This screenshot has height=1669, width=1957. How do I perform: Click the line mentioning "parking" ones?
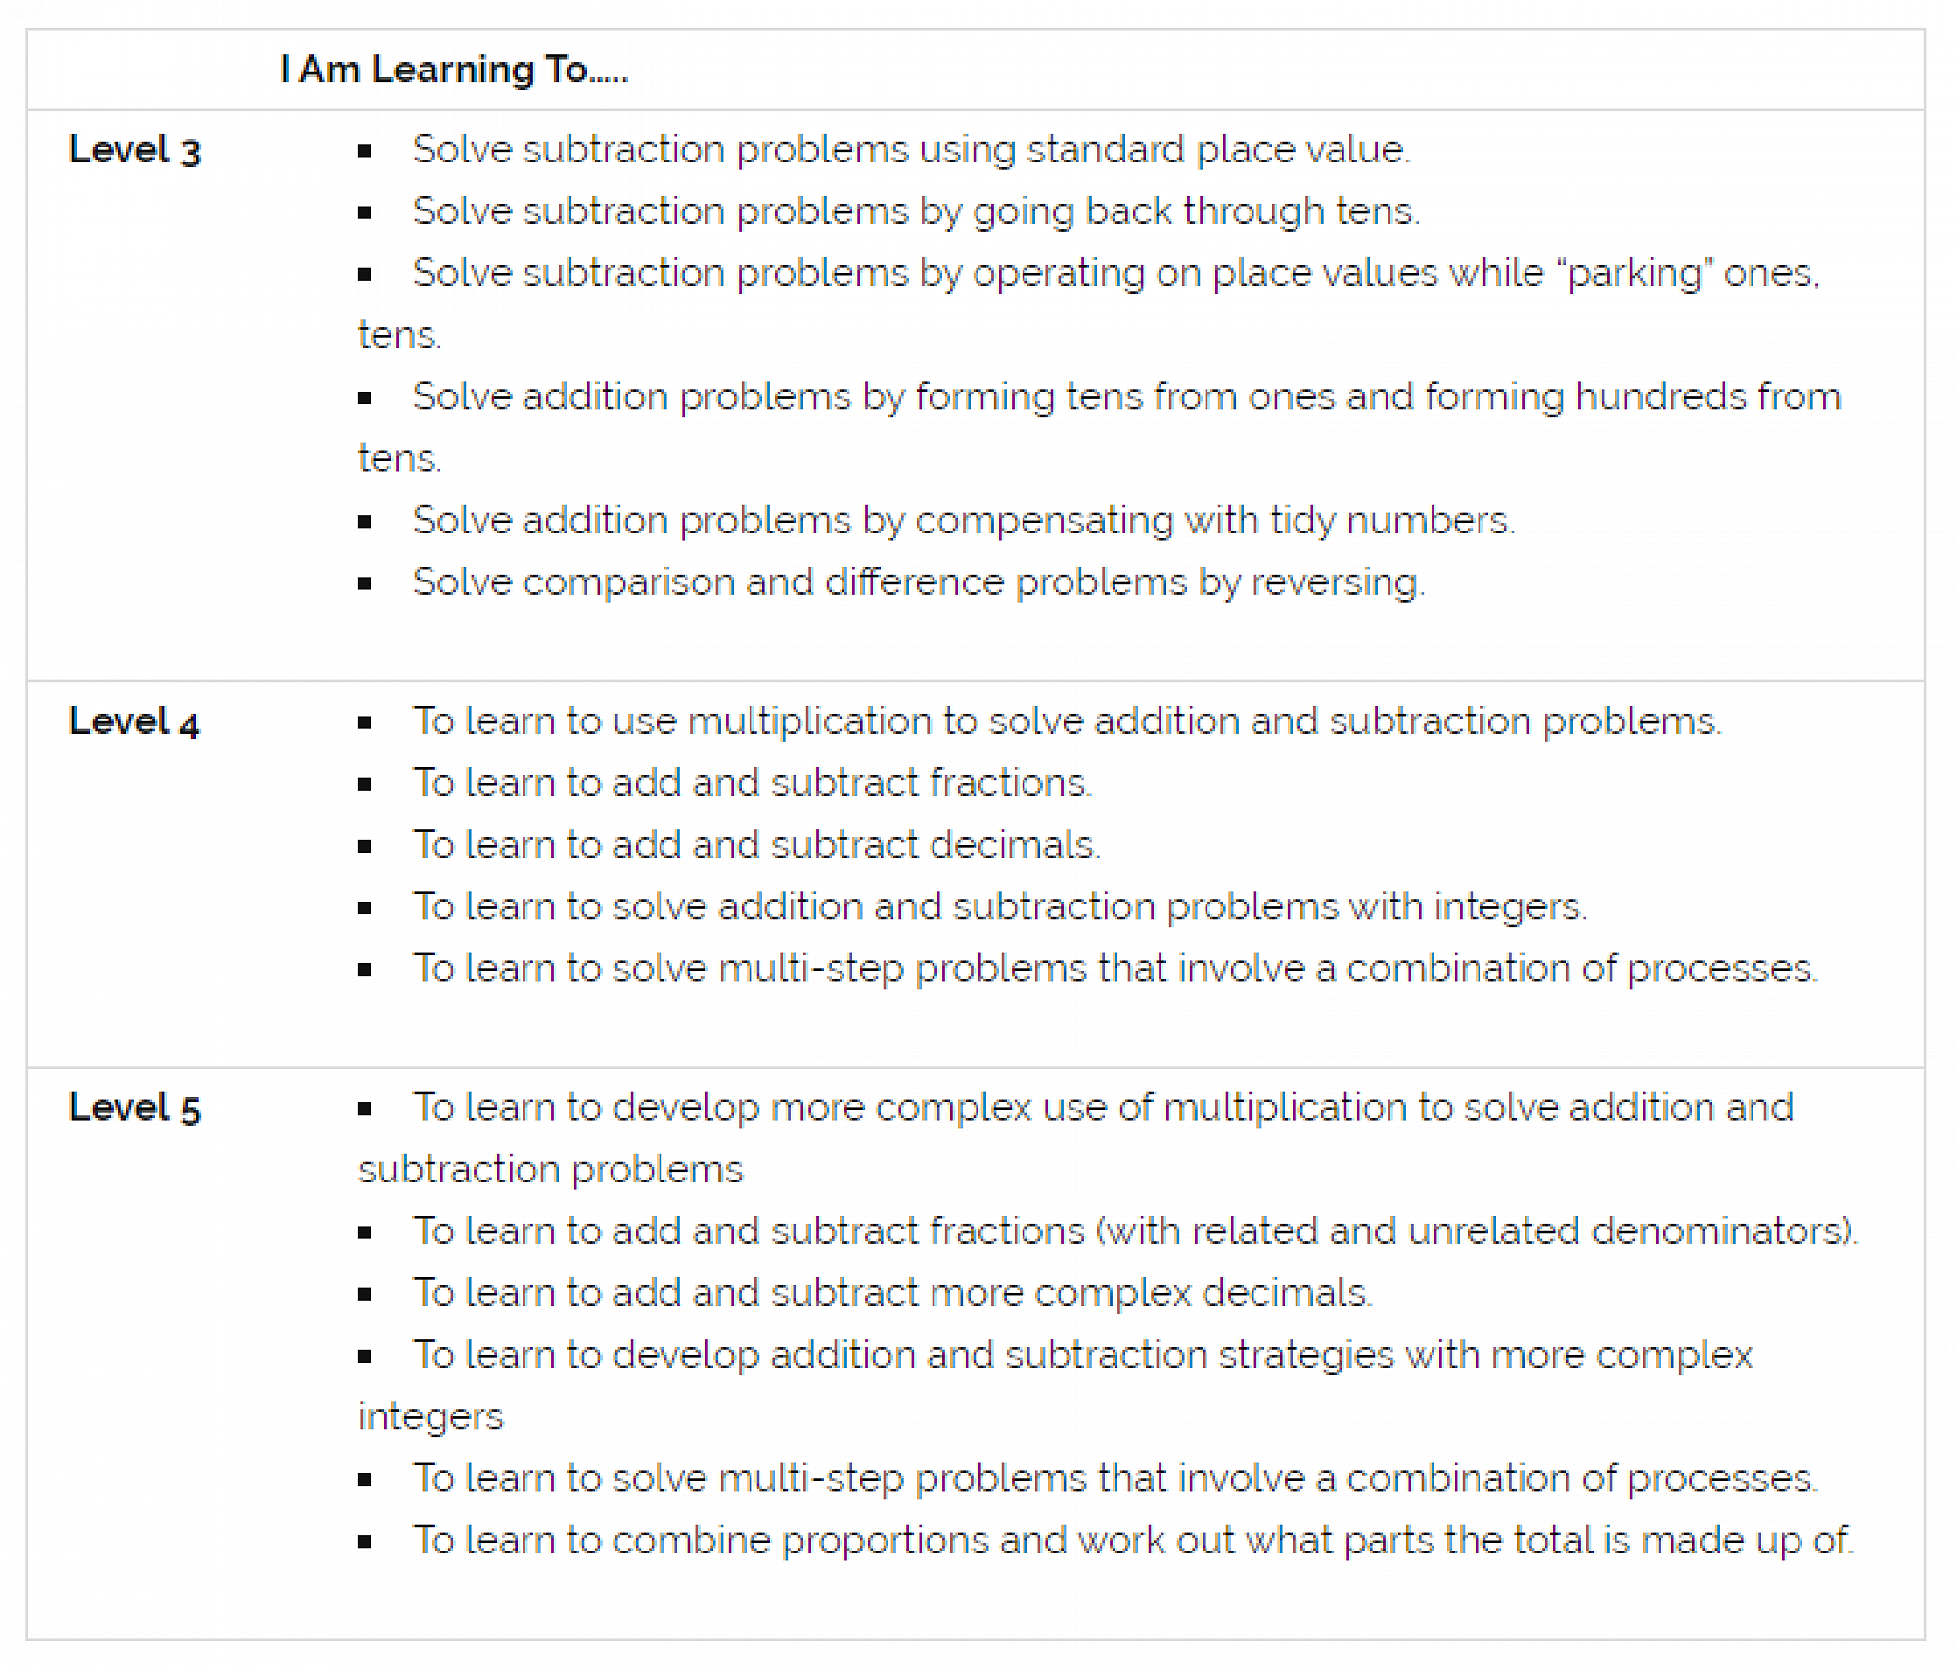tap(1115, 273)
